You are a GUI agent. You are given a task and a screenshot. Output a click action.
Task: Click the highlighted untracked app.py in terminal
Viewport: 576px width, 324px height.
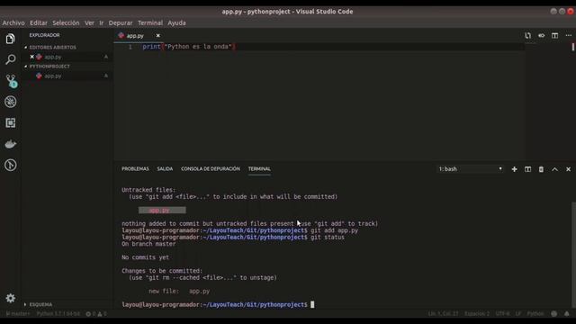[x=162, y=210]
